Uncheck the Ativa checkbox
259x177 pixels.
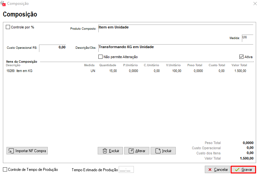241,57
